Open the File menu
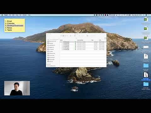The height and width of the screenshot is (113, 151). 10,15
